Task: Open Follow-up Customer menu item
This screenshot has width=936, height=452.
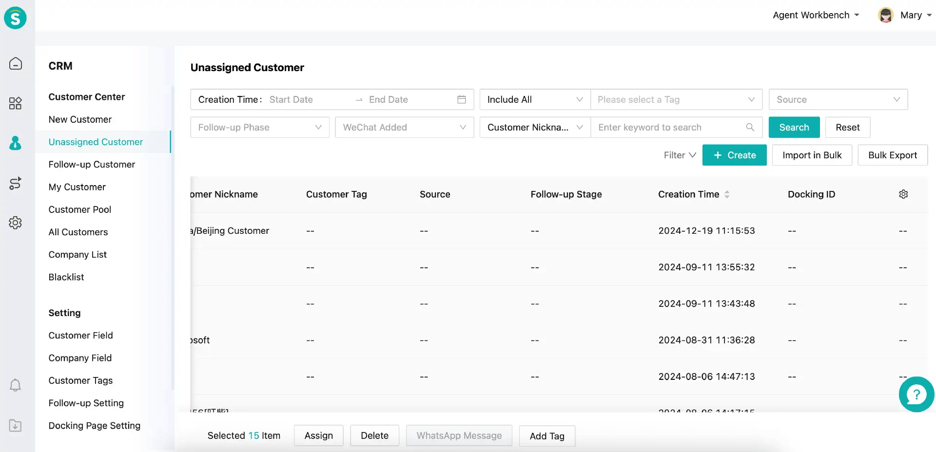Action: click(x=92, y=164)
